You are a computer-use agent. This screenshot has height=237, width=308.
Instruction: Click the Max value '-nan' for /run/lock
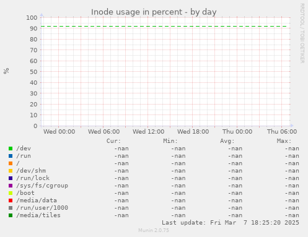pos(292,178)
